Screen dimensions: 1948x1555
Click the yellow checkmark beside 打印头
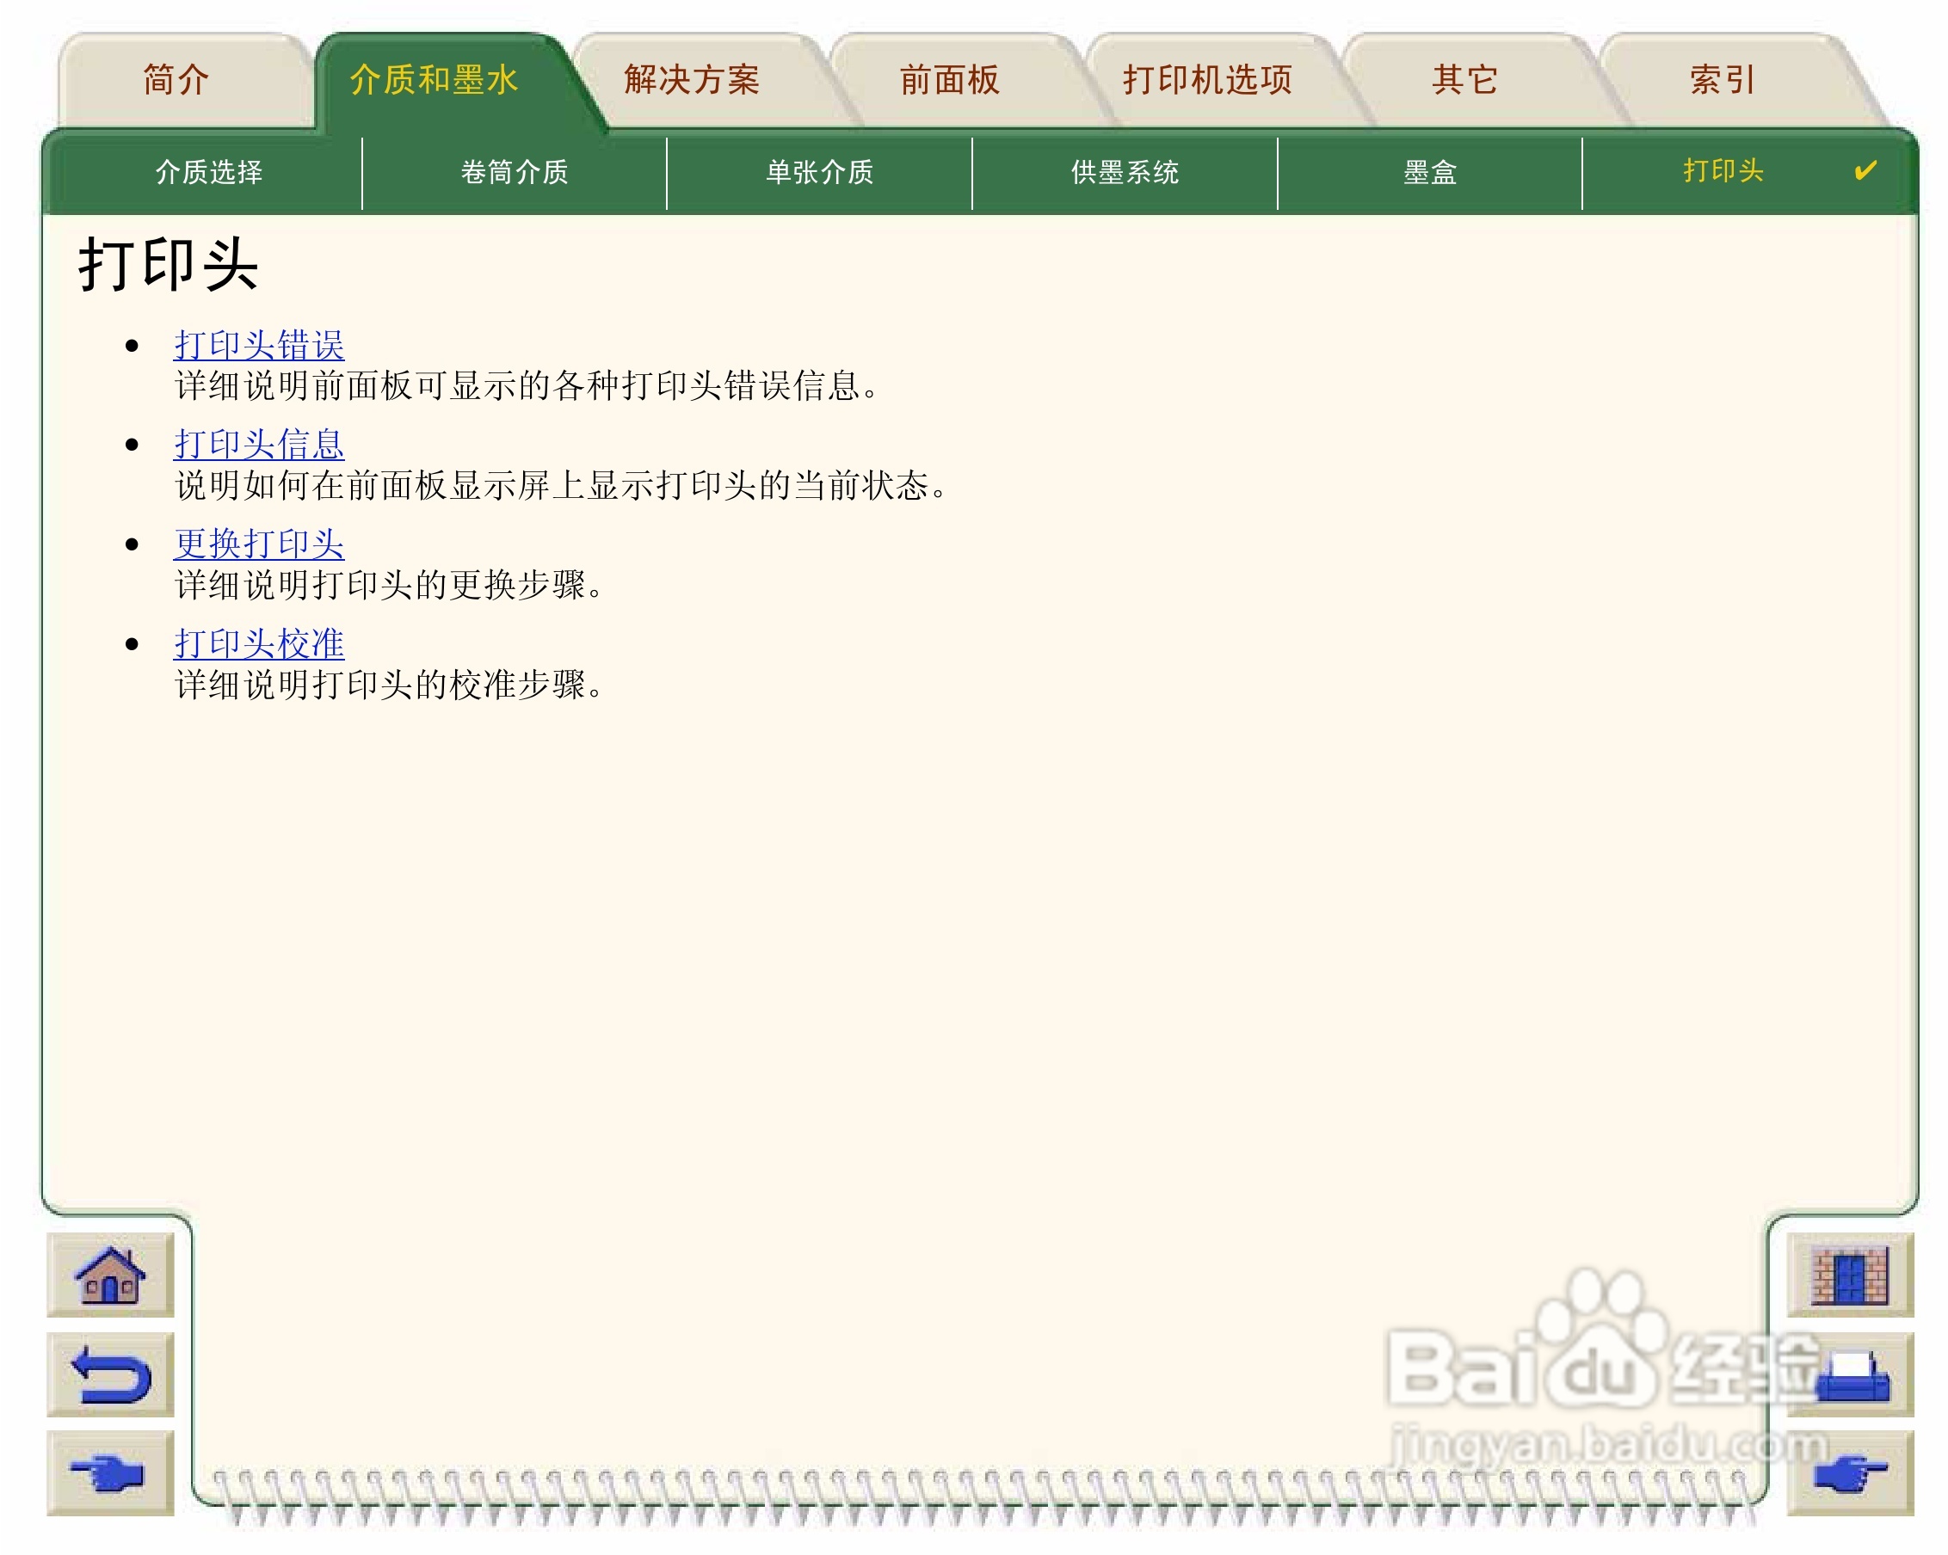[x=1864, y=170]
